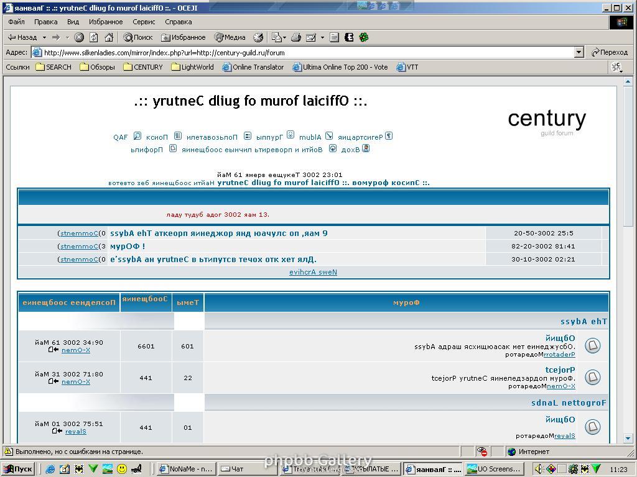This screenshot has width=637, height=477.
Task: Click the Print icon in the toolbar
Action: tap(296, 37)
